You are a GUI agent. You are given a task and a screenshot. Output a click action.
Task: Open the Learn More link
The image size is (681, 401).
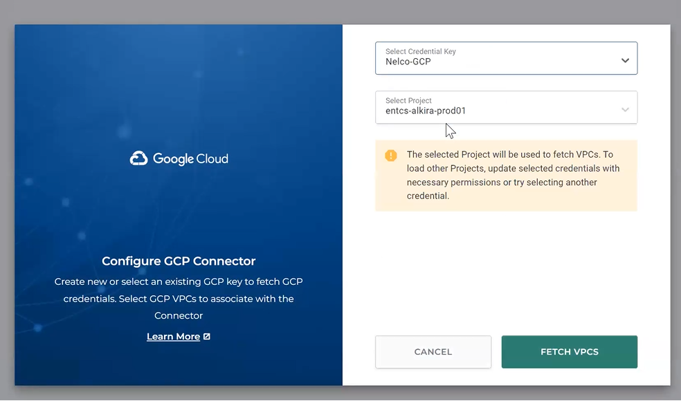[173, 337]
